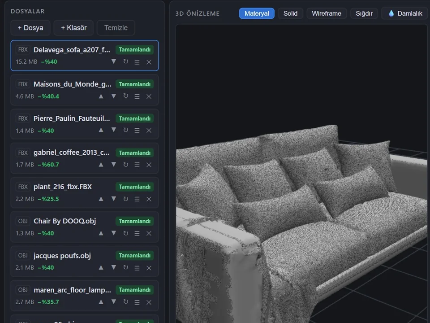Remove Chair By DOOQ.obj from list
The image size is (430, 323).
[x=149, y=233]
